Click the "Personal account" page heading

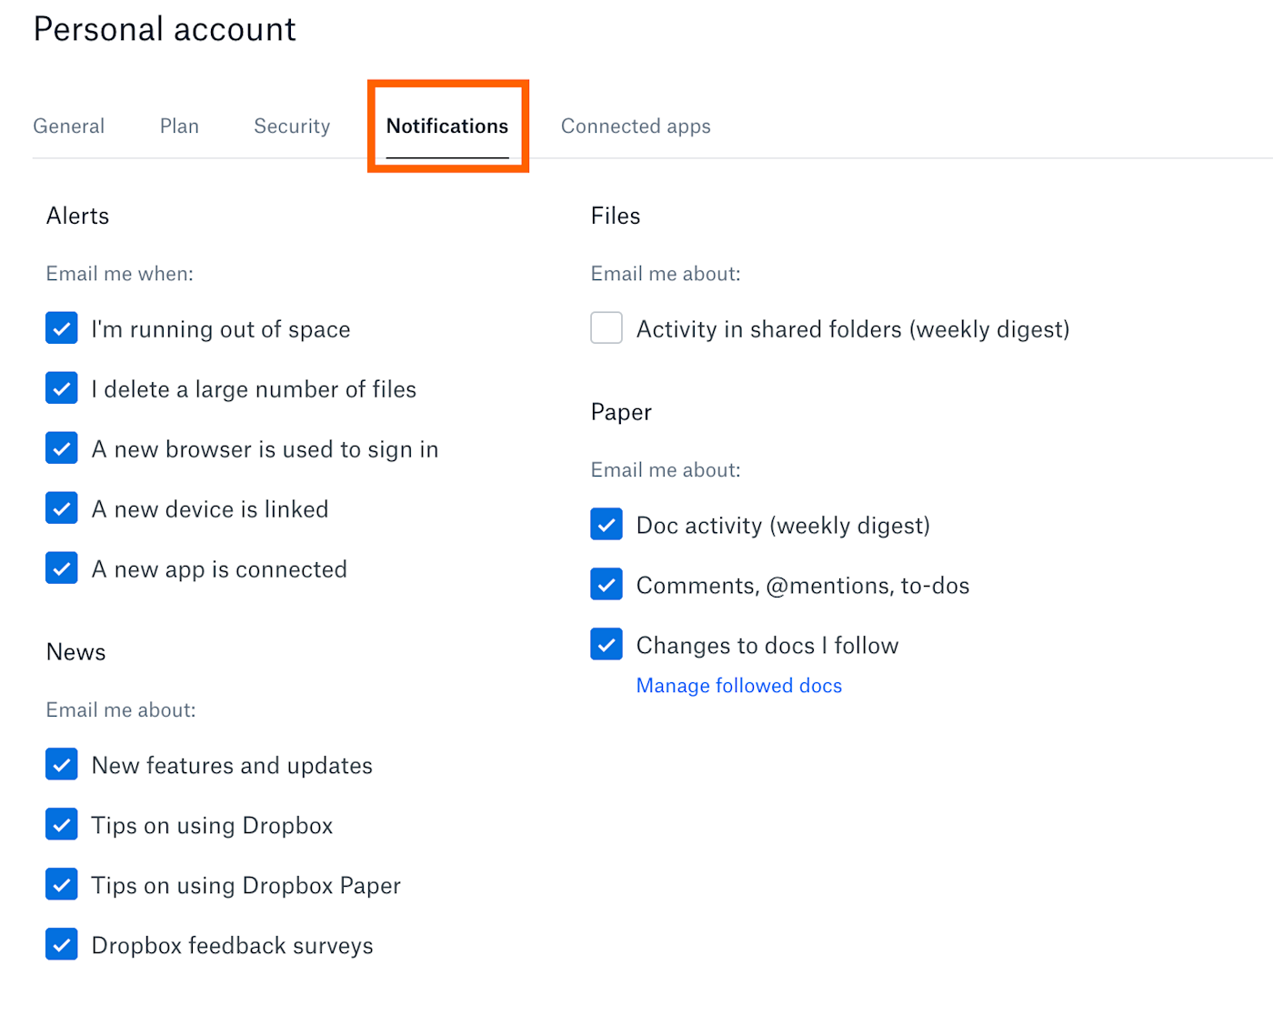[x=165, y=29]
